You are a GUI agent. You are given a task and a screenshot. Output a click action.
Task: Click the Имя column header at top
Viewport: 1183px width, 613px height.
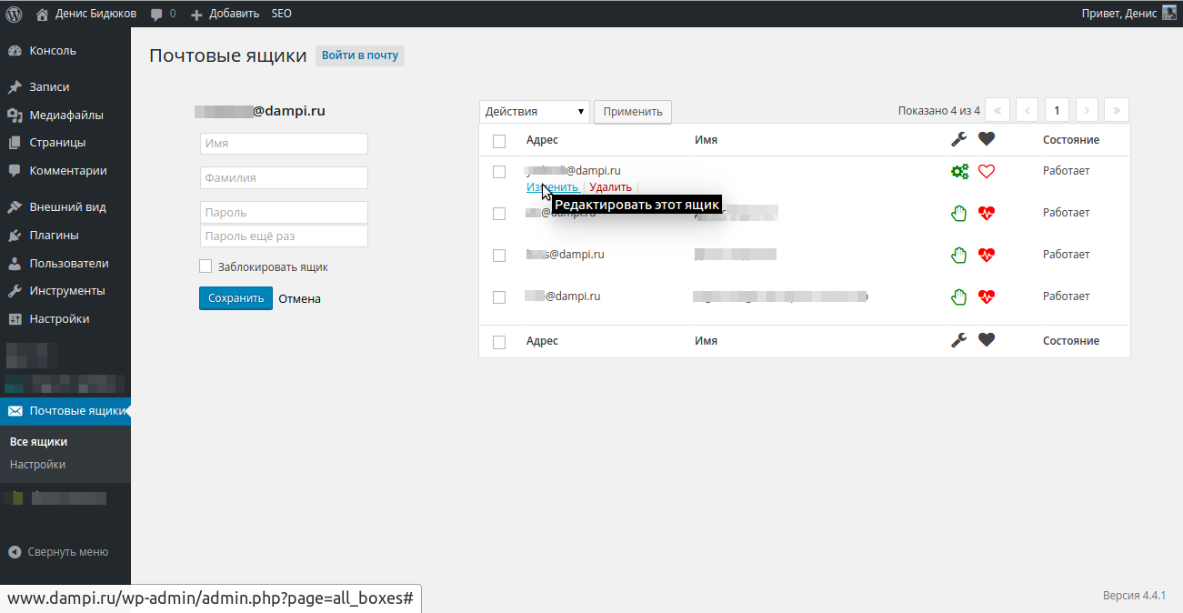(706, 140)
